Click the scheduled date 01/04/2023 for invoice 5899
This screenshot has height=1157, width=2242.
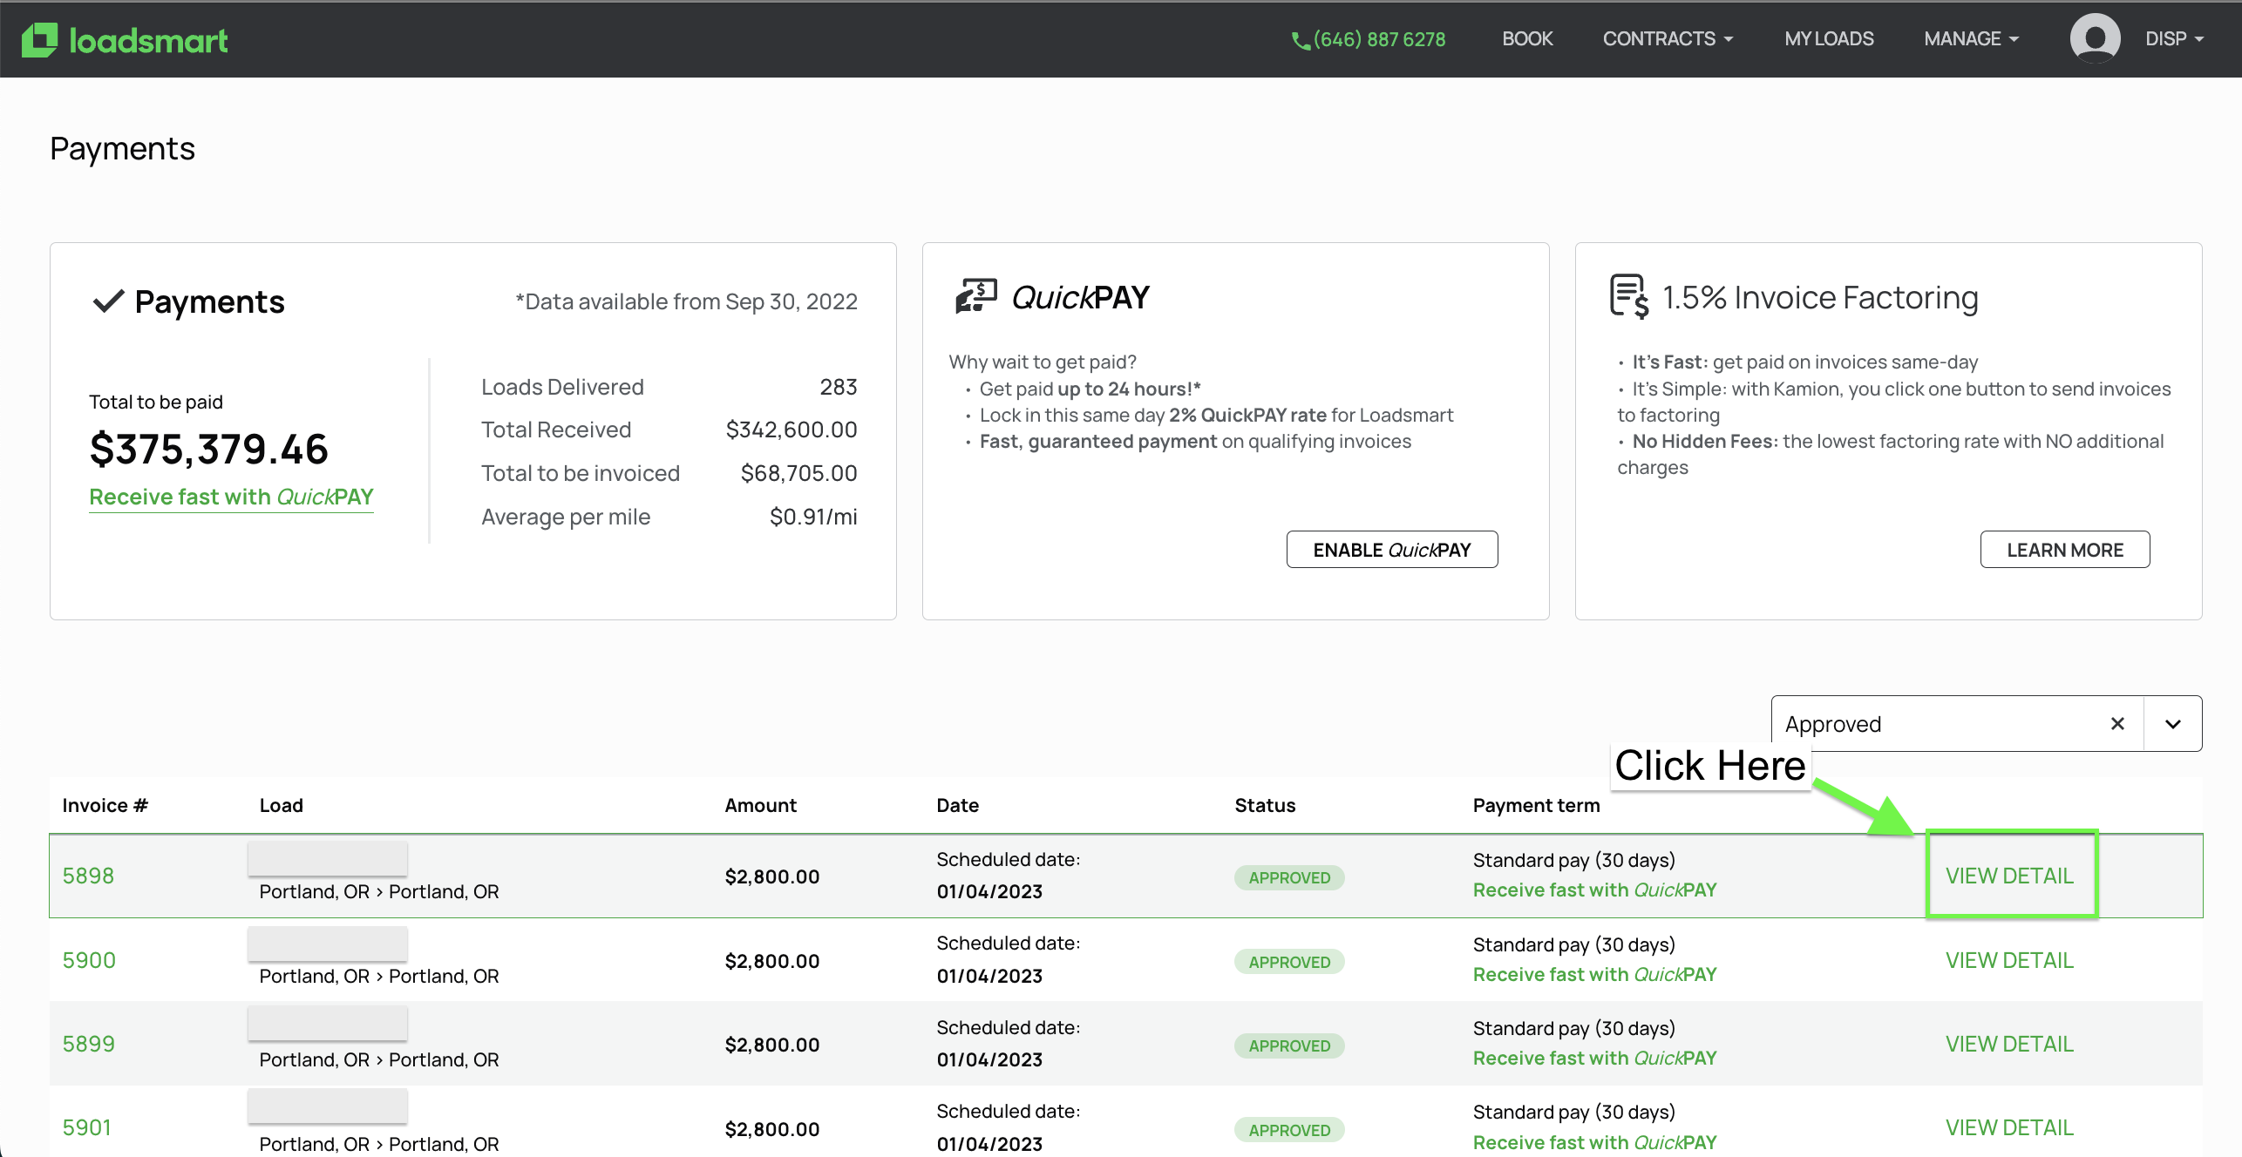click(989, 1059)
